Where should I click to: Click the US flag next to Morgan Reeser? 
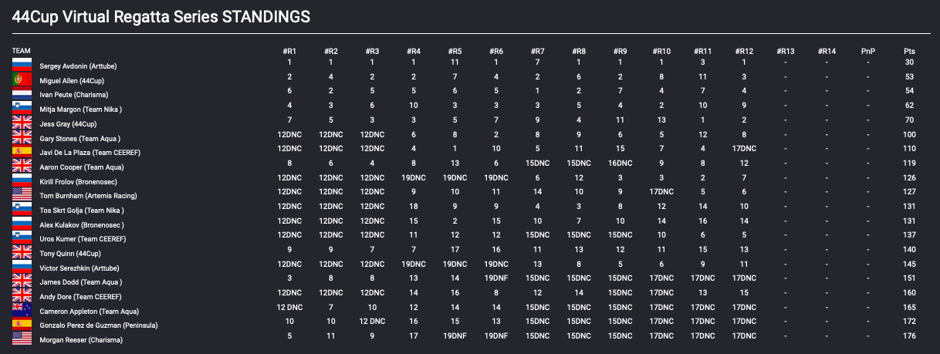22,339
